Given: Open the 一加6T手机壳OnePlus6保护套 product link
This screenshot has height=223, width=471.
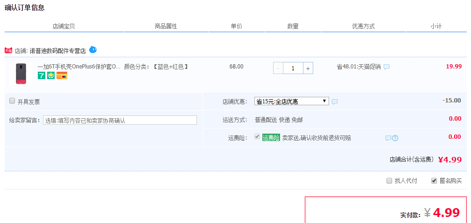Looking at the screenshot, I should coord(79,67).
